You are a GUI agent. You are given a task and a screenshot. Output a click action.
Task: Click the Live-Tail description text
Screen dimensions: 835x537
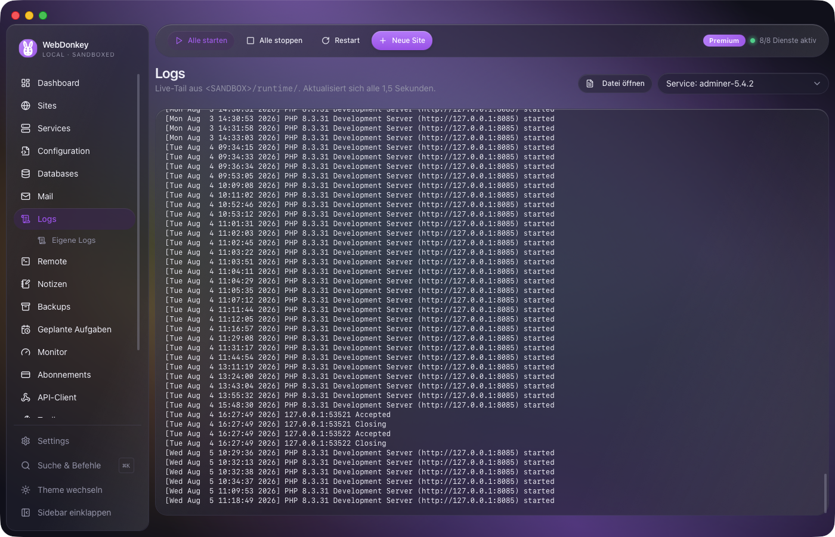[295, 88]
